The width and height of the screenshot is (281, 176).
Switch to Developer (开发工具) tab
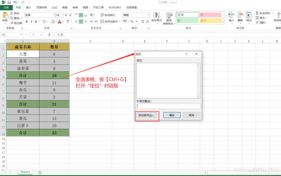coord(98,7)
